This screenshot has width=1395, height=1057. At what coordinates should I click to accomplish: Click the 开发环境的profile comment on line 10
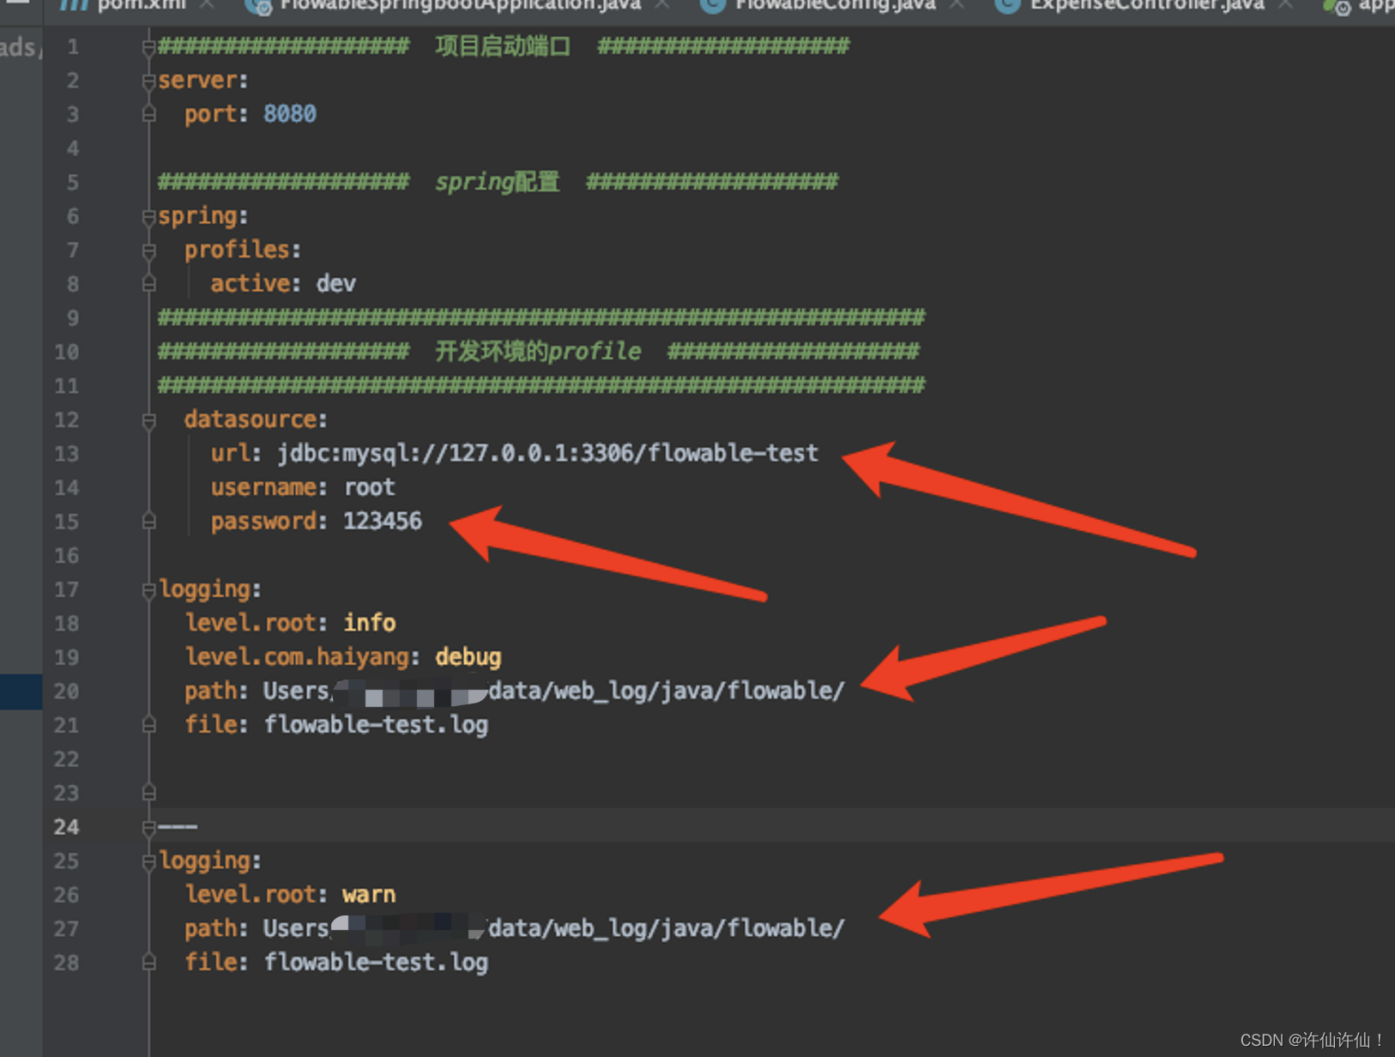point(538,352)
